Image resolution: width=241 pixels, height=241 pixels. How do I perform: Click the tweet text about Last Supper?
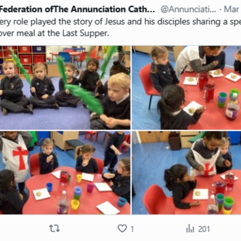54,33
